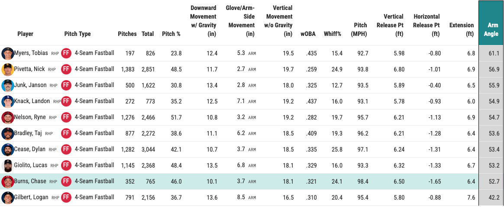Click the FF badge in Dylan Cease's row
Viewport: 504px width, 207px height.
66,149
